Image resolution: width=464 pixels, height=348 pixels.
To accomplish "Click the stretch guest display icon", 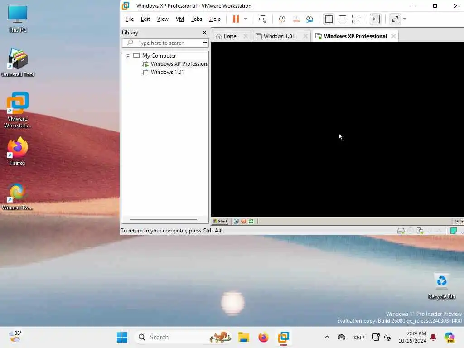I will [395, 19].
